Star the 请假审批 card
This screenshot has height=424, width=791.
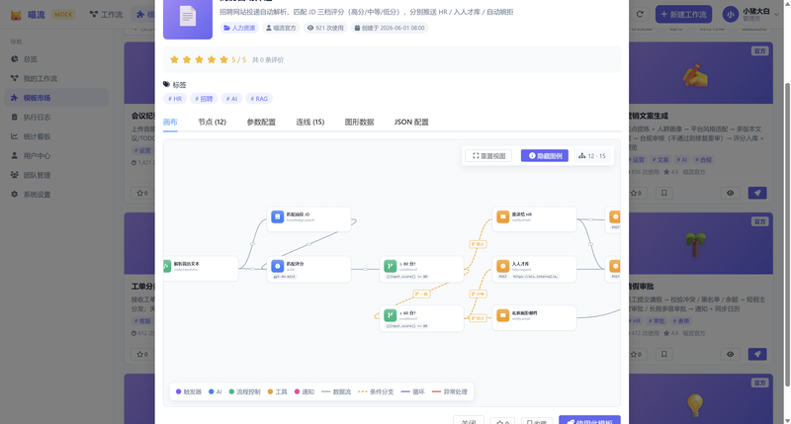(x=637, y=355)
